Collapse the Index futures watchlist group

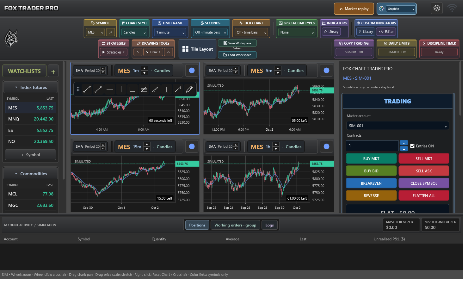(x=31, y=87)
